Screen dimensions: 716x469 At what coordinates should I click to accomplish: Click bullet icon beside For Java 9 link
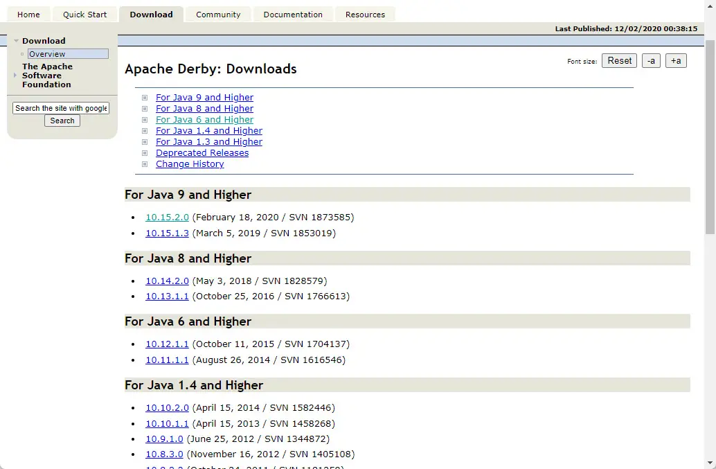[145, 98]
